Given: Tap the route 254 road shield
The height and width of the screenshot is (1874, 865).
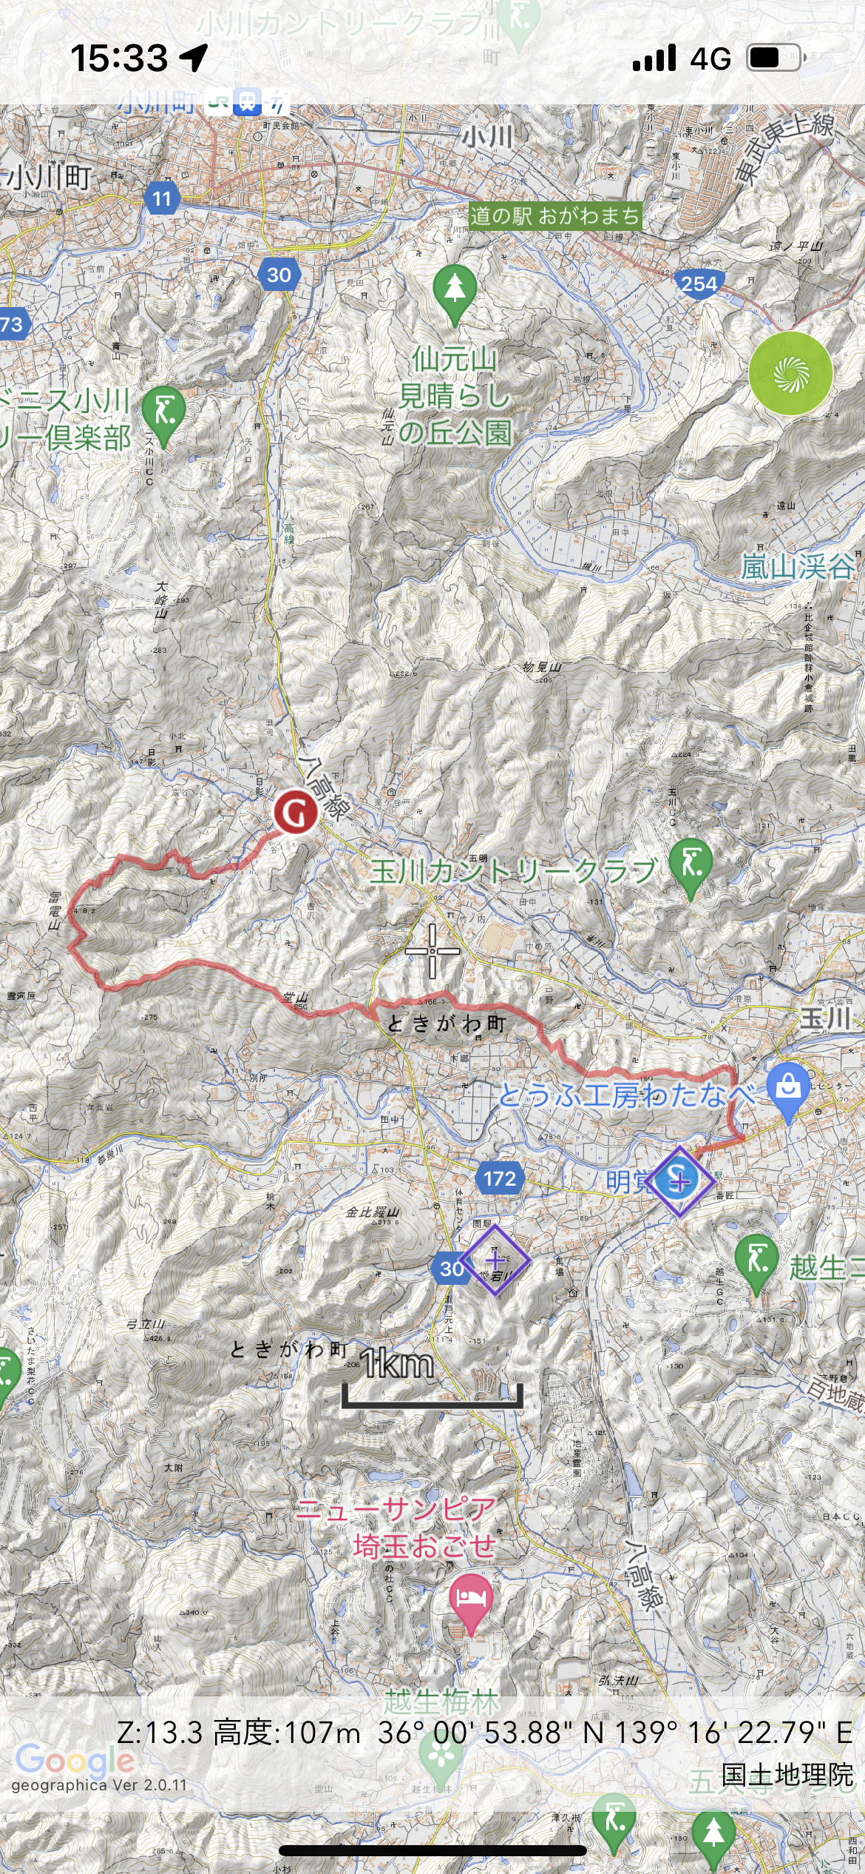Looking at the screenshot, I should [x=699, y=283].
